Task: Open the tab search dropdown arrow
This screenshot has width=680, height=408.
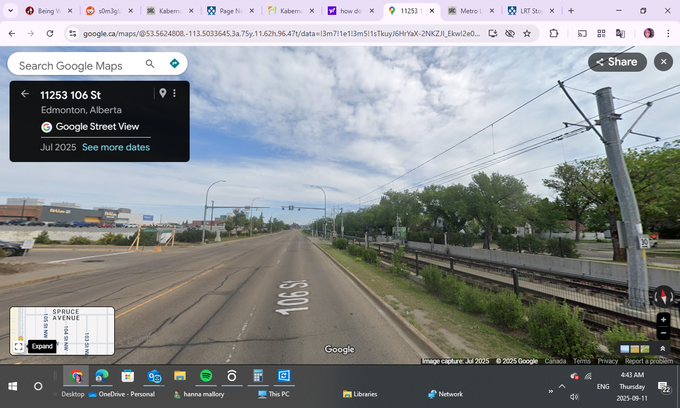Action: 11,11
